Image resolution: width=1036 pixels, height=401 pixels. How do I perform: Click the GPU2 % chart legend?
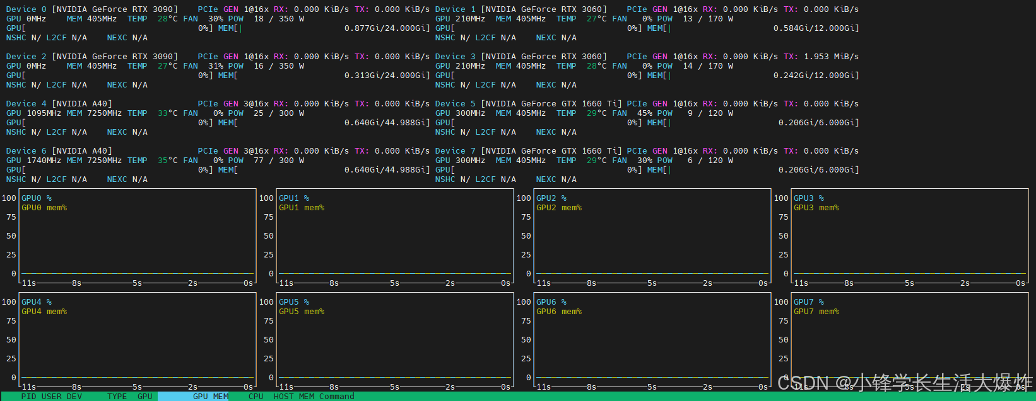551,198
